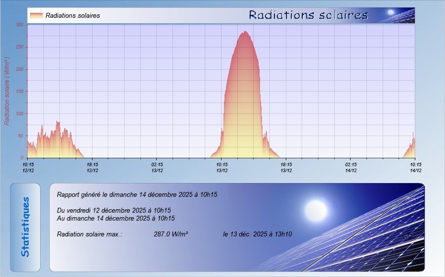Screen dimensions: 445x277
Task: Click the Radiation solaire (W/m²) axis label
Action: coord(7,91)
